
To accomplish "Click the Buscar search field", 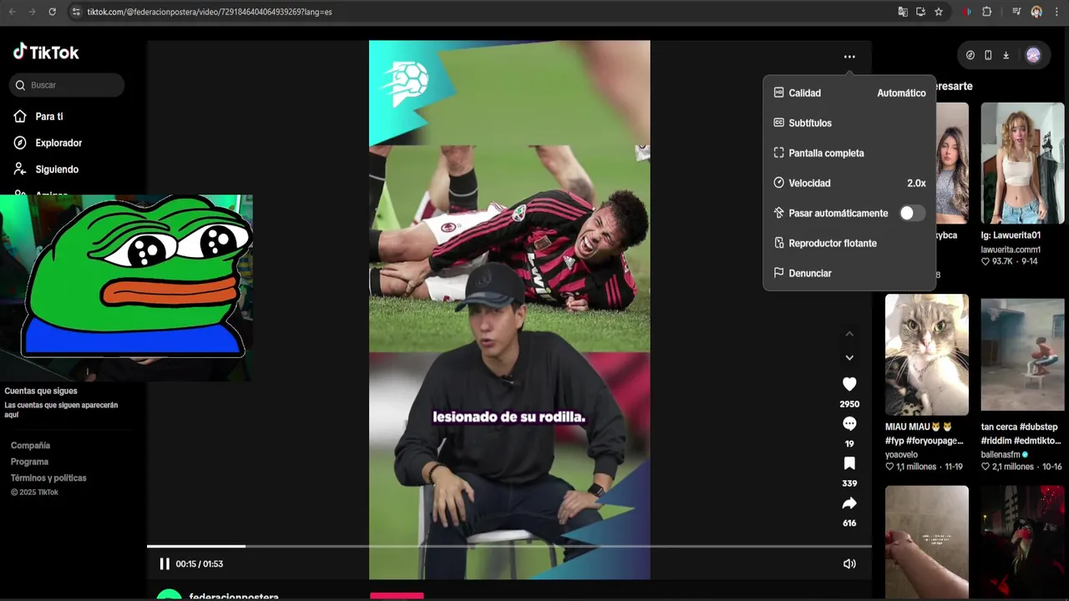I will click(67, 85).
